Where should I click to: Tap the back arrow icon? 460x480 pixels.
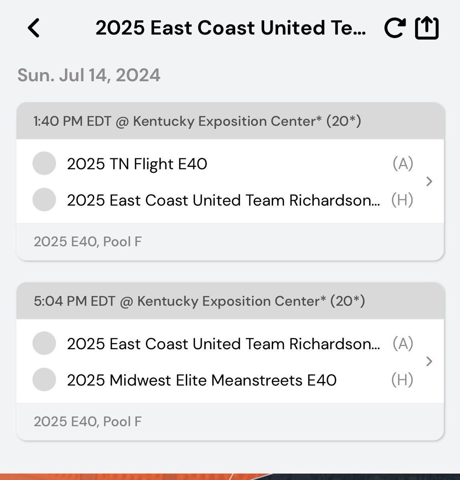click(x=34, y=28)
